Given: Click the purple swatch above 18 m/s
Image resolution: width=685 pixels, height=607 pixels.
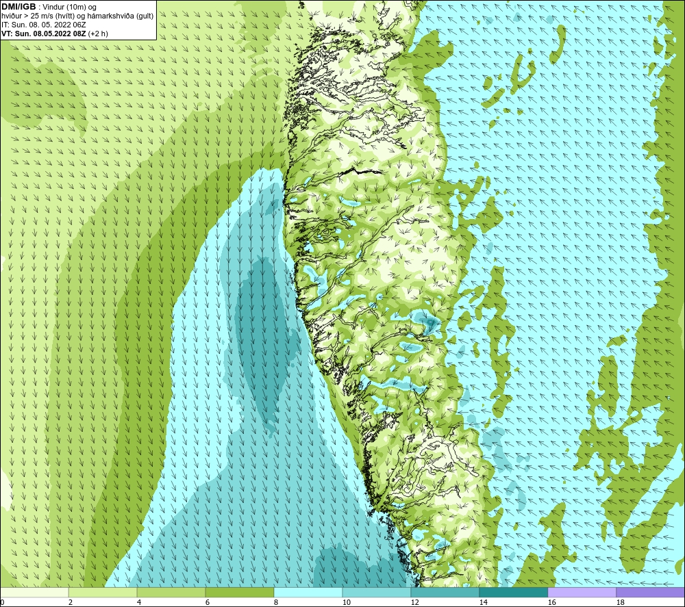Looking at the screenshot, I should click(x=650, y=593).
